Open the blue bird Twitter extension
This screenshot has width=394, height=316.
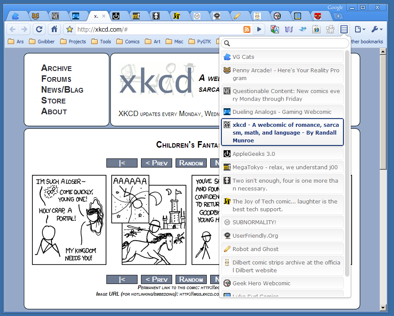pyautogui.click(x=303, y=29)
